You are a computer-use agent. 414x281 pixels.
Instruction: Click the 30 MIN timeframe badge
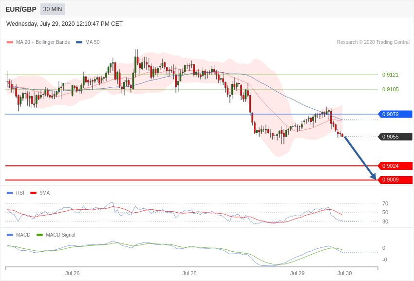[53, 9]
